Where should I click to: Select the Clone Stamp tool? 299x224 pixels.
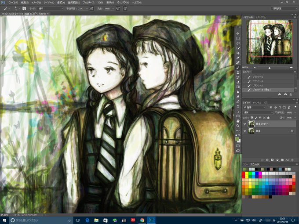238,72
